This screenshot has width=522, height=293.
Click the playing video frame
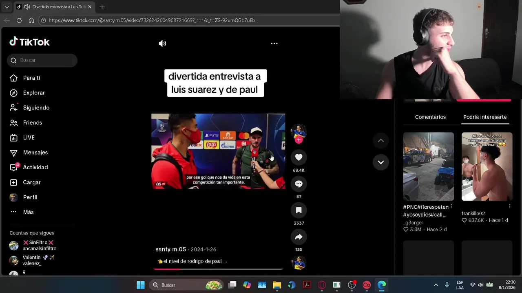click(x=218, y=151)
